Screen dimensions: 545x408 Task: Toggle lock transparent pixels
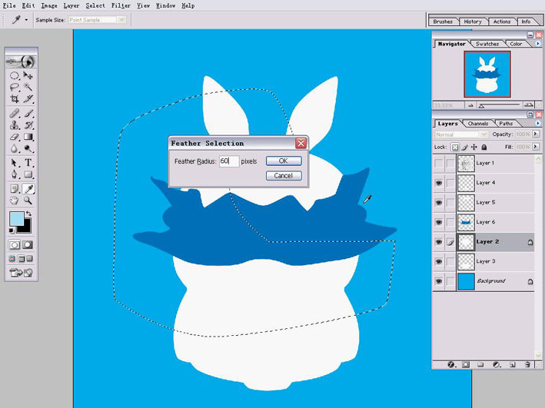click(454, 148)
